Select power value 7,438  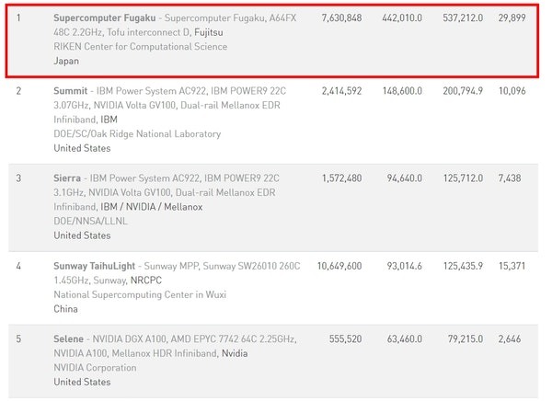pos(510,178)
